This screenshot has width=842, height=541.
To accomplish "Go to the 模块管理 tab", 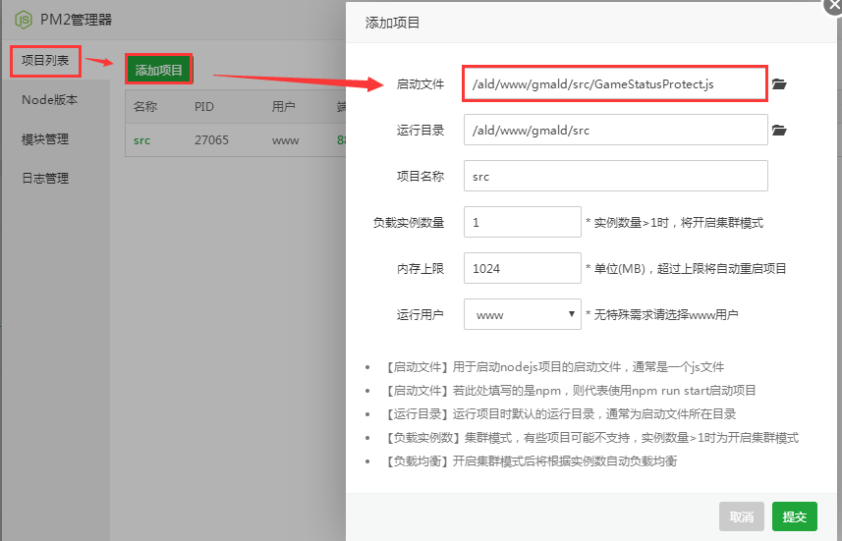I will click(45, 139).
